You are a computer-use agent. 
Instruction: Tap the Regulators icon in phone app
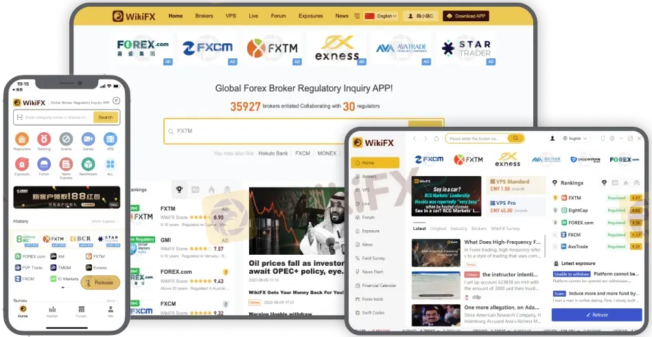(21, 139)
